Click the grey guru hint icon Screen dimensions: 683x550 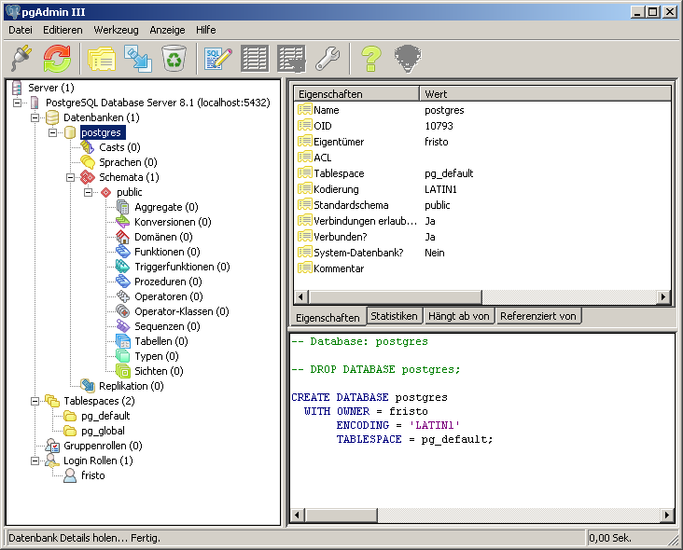click(407, 59)
